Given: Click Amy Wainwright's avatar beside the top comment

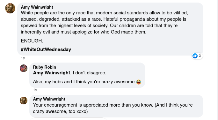Looking at the screenshot, I should pyautogui.click(x=10, y=8).
